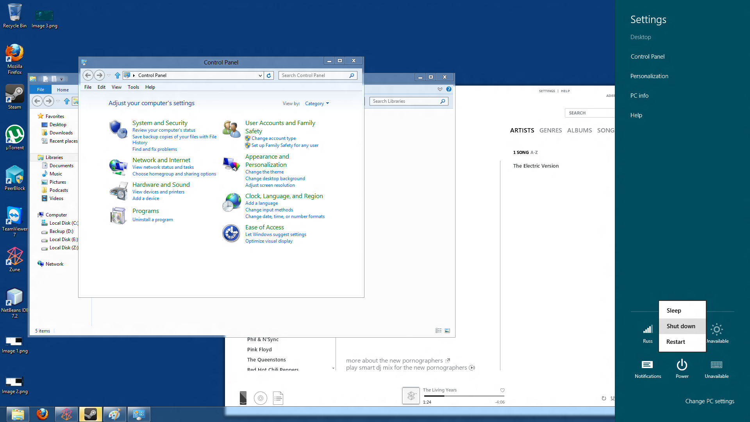Open PC info in Settings charm
750x422 pixels.
click(639, 96)
